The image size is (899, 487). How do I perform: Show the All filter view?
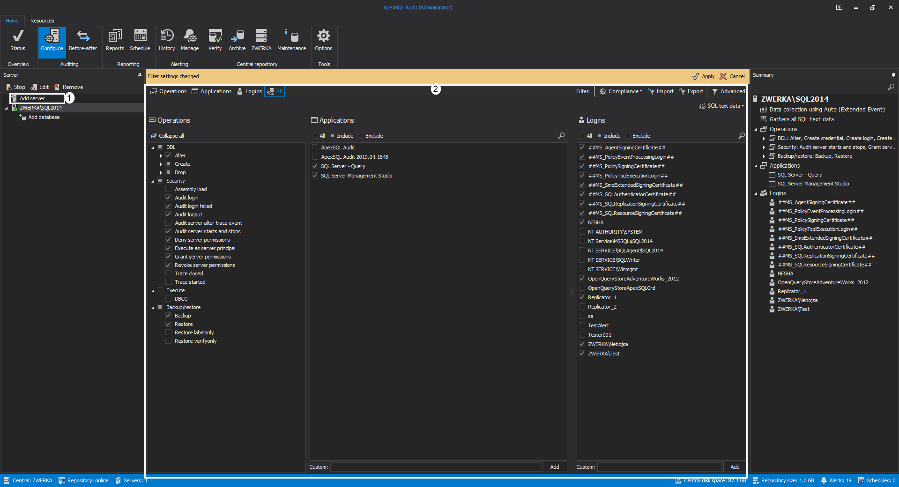click(x=275, y=91)
